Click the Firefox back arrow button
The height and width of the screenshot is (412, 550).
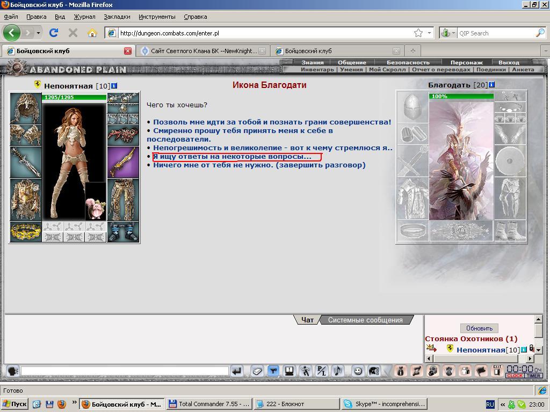tap(12, 33)
